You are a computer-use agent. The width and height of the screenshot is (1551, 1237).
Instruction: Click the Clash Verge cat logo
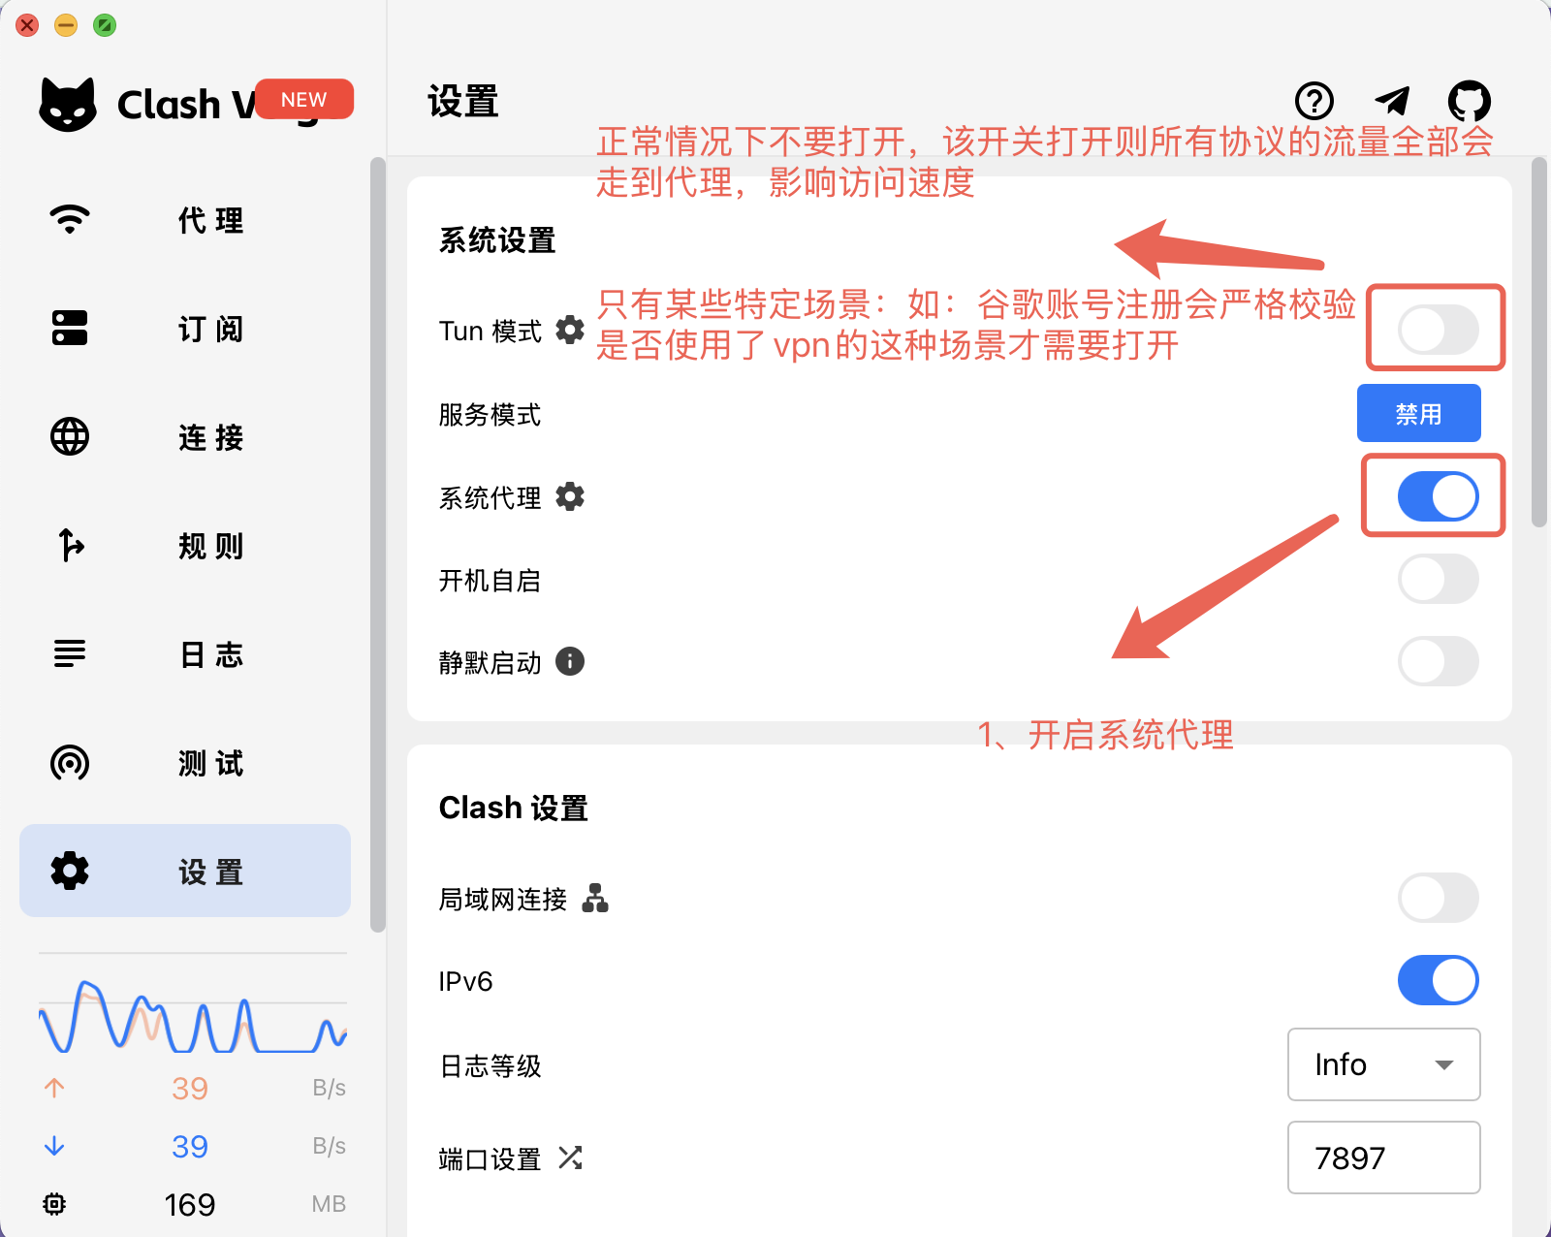68,104
